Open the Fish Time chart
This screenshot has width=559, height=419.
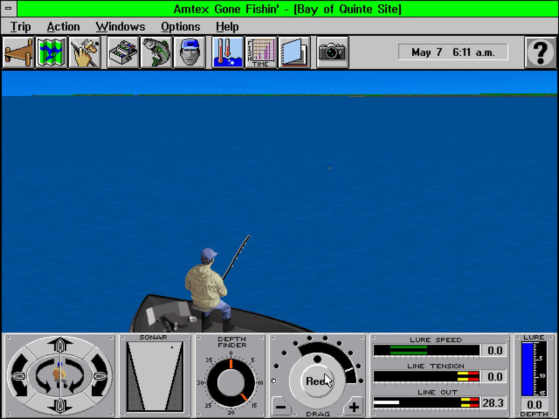pos(261,53)
